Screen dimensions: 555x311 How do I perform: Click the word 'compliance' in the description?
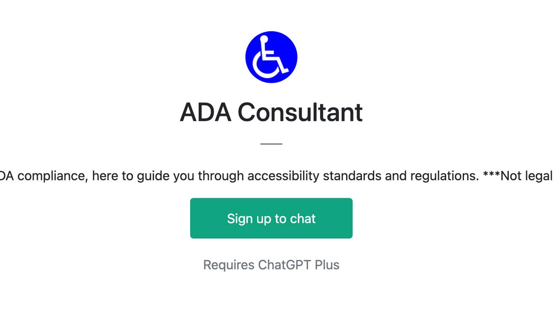tap(52, 176)
